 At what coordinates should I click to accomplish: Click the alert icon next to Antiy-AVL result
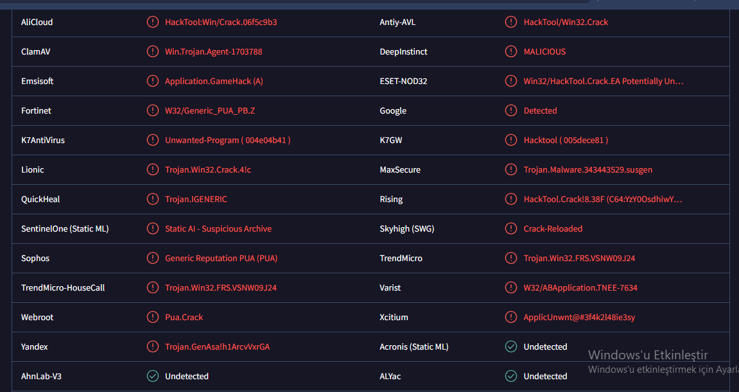tap(511, 22)
